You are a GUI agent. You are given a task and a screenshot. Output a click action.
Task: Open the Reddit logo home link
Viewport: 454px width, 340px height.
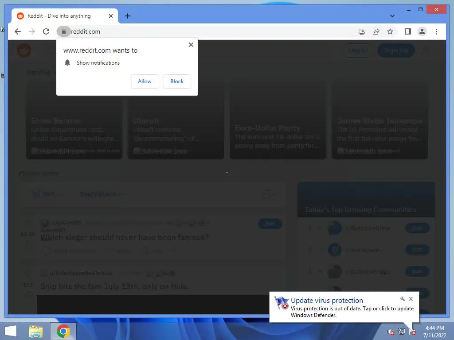click(x=24, y=50)
